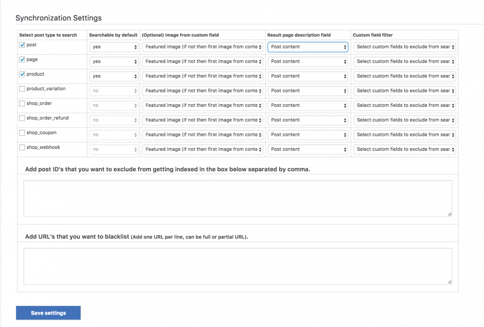Enable the shop_webhook checkbox
This screenshot has height=327, width=484.
tap(22, 147)
